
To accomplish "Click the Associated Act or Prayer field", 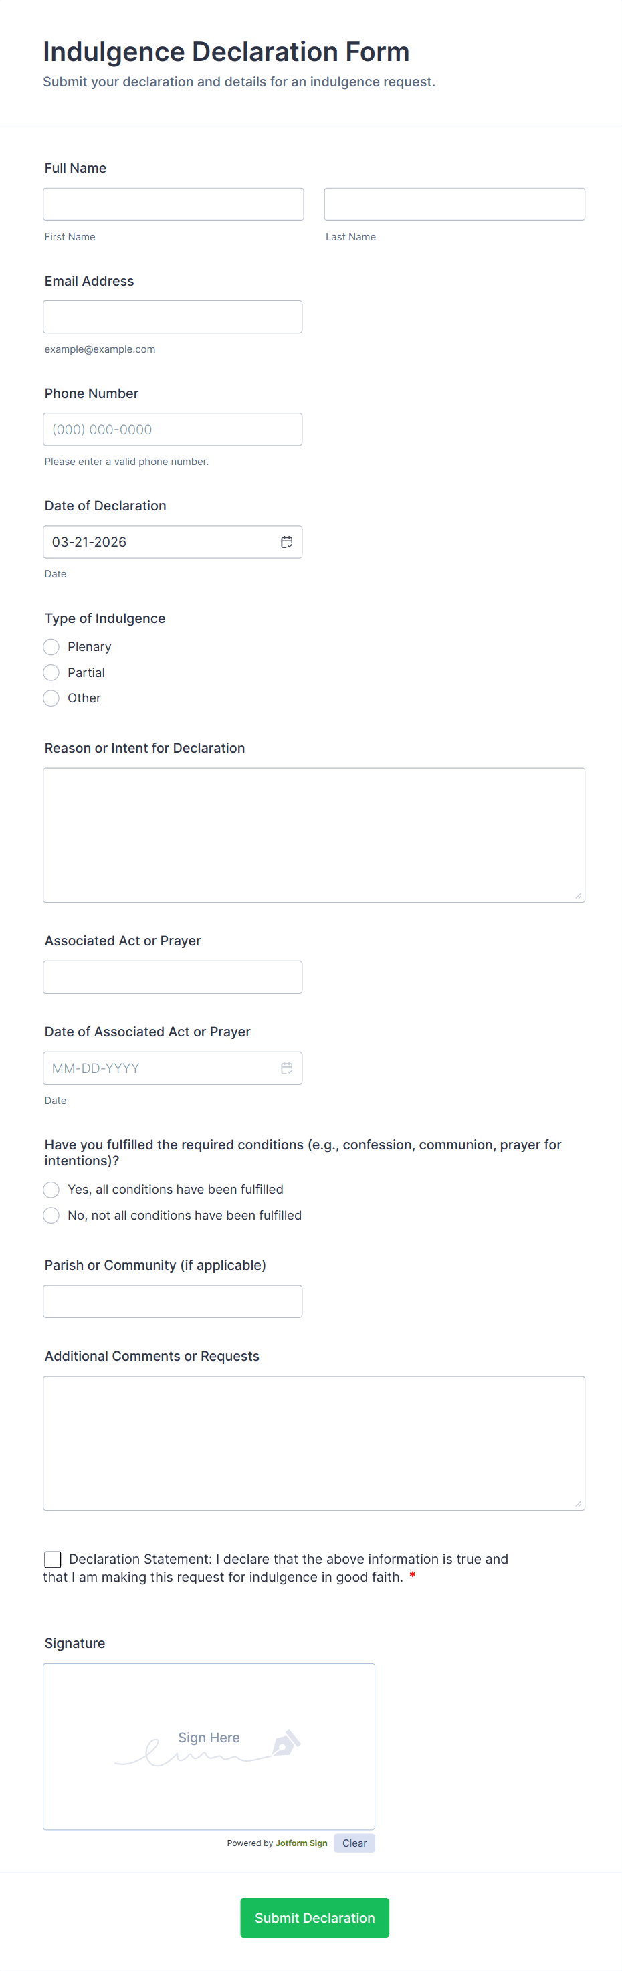I will [x=172, y=976].
